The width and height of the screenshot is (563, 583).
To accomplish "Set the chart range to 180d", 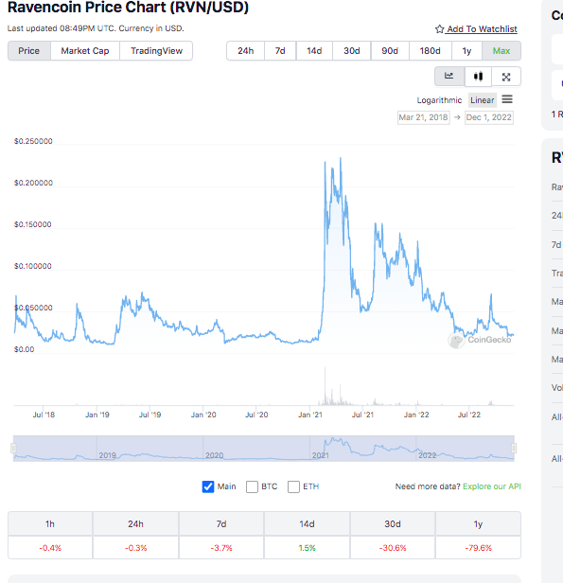I will point(431,51).
